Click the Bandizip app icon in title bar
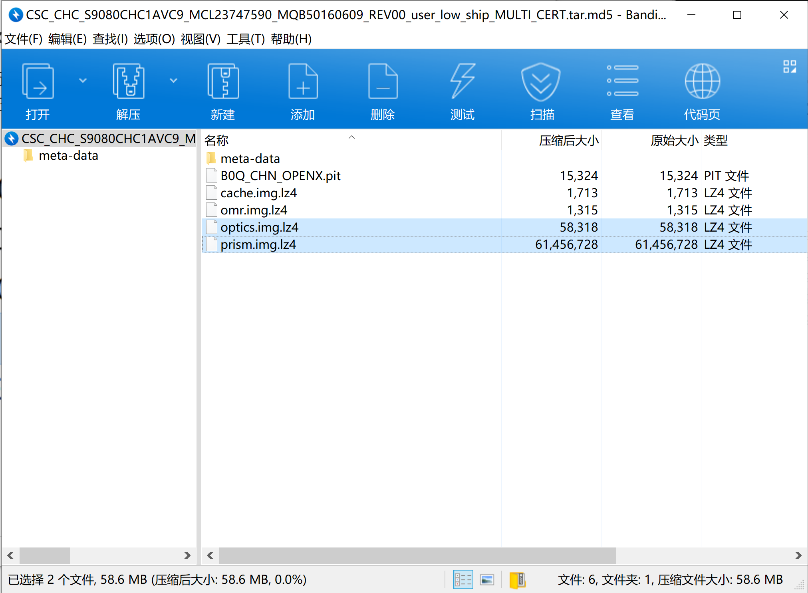The height and width of the screenshot is (593, 808). point(16,15)
